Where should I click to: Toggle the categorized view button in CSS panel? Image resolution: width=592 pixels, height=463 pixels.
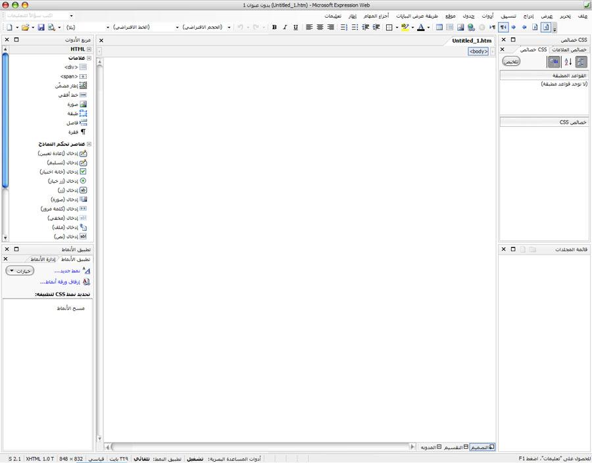pyautogui.click(x=581, y=61)
